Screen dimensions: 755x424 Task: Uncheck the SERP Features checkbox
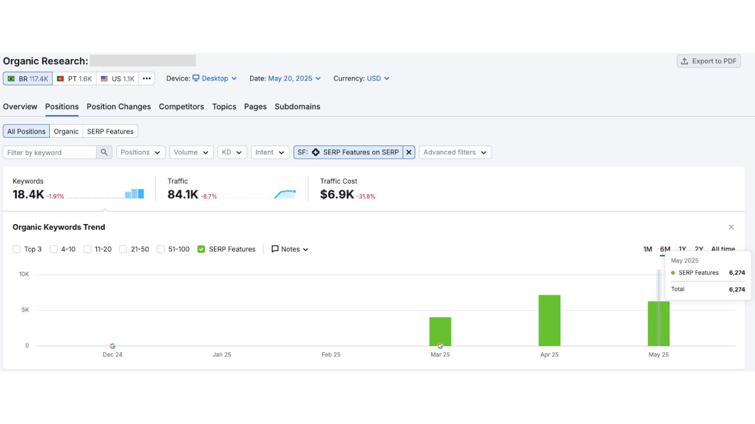click(x=201, y=249)
